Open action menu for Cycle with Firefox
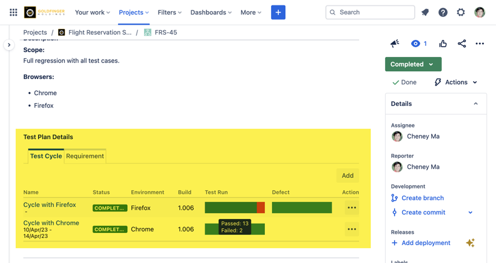This screenshot has height=263, width=496. click(351, 208)
